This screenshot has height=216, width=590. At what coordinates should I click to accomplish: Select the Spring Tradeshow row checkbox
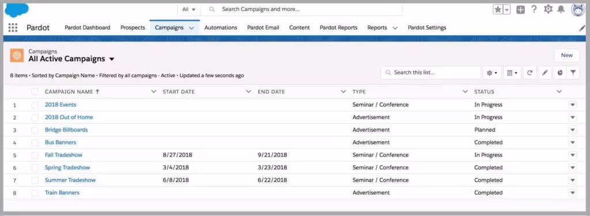[35, 168]
